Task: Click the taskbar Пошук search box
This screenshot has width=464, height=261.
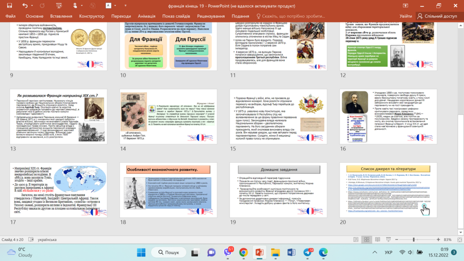Action: pyautogui.click(x=169, y=253)
